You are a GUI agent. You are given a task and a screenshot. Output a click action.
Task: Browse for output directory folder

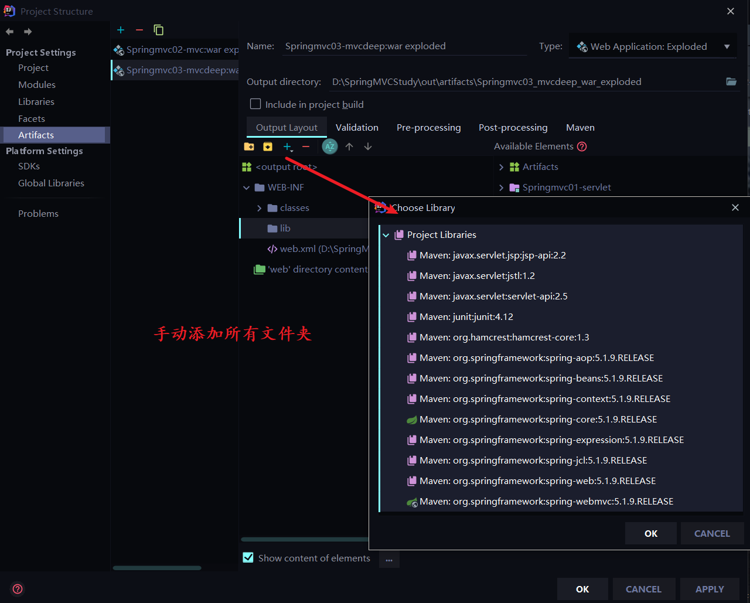(x=731, y=81)
